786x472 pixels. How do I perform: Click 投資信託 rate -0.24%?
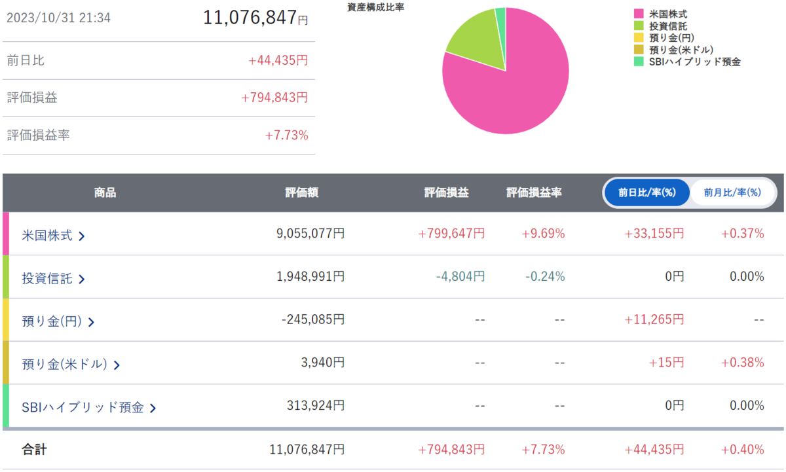(x=545, y=276)
